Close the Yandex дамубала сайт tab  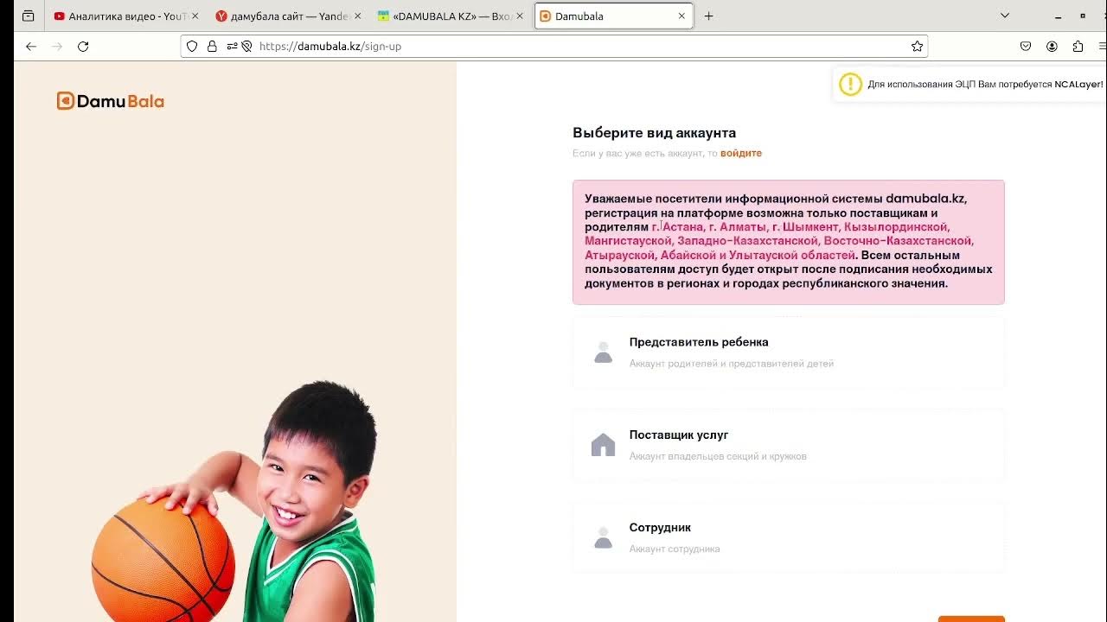pyautogui.click(x=357, y=16)
